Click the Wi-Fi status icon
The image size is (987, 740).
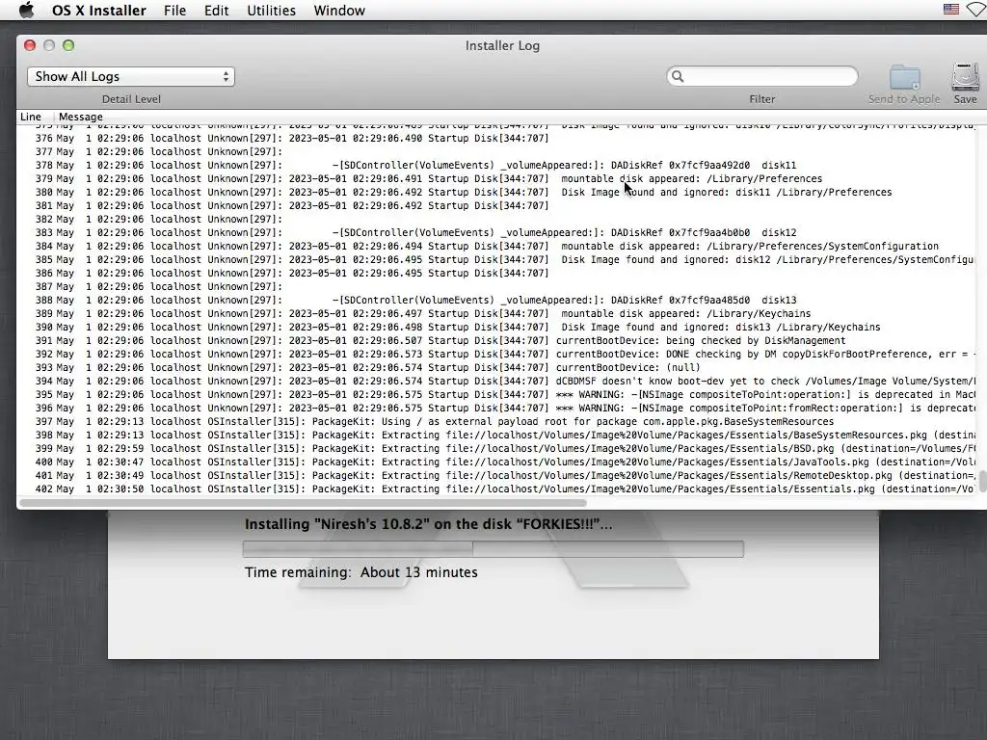pyautogui.click(x=977, y=10)
